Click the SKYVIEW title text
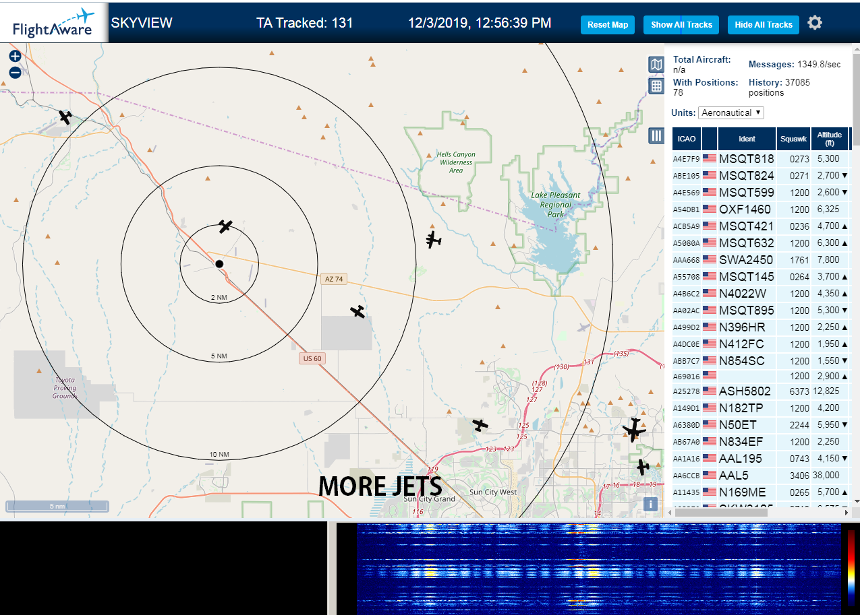Viewport: 860px width, 615px height. coord(142,23)
